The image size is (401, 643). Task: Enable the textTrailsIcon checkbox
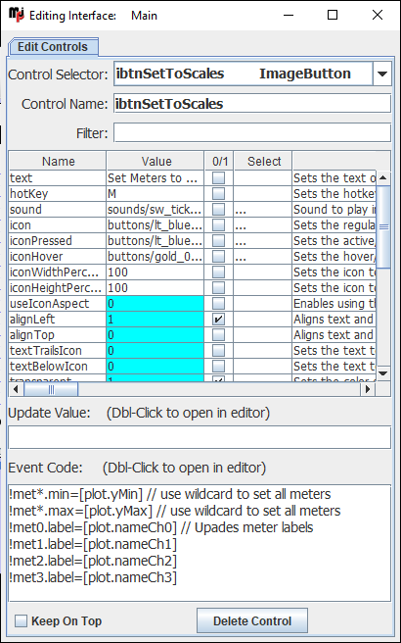click(218, 351)
